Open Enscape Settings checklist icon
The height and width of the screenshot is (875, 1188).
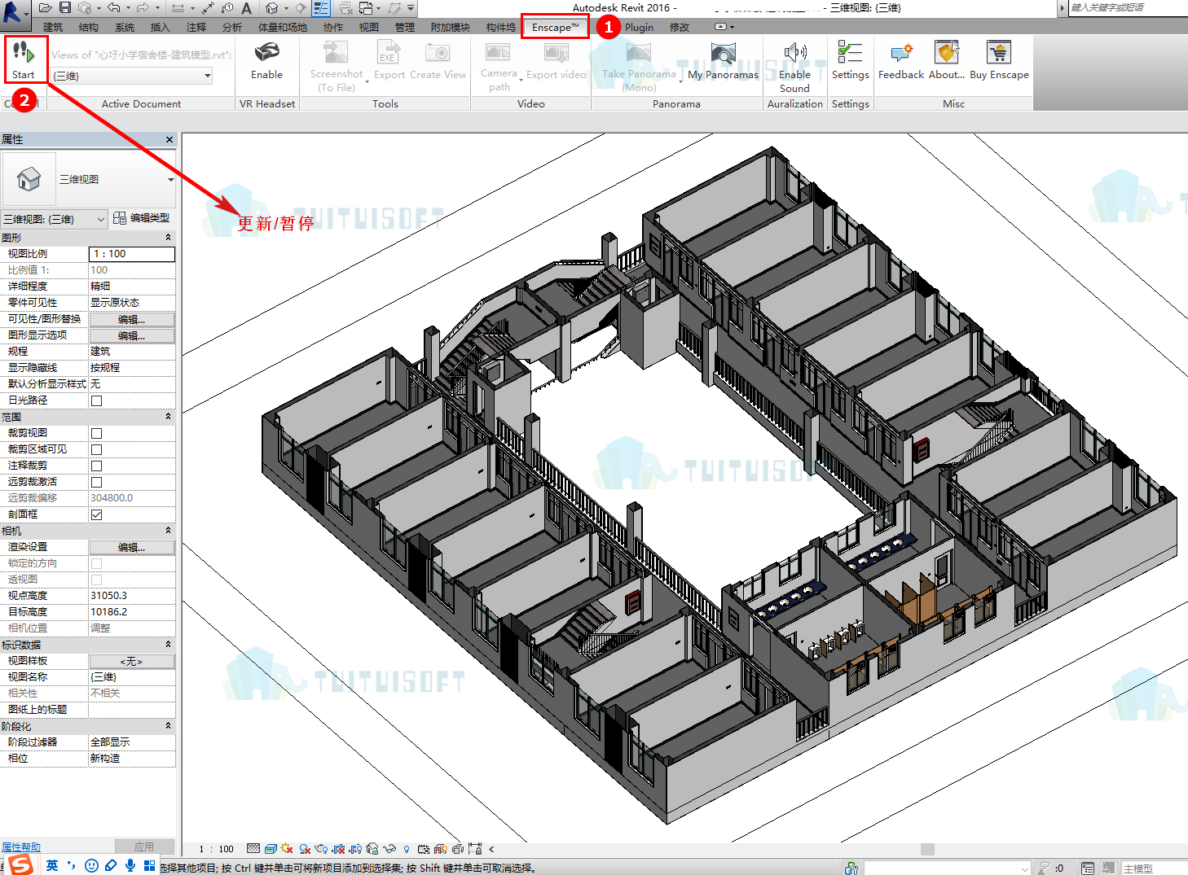tap(850, 53)
